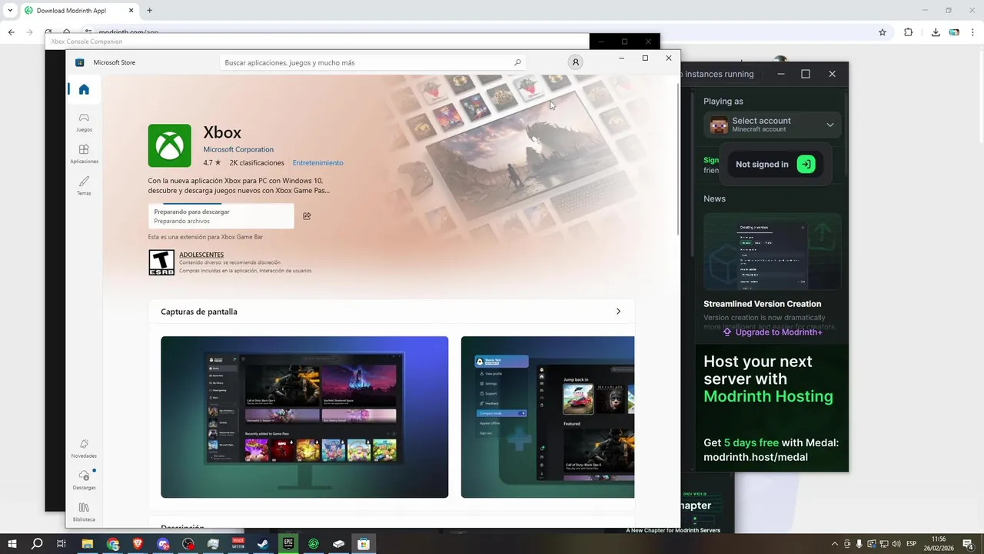Click Upgrade to Modrinth+ link
Image resolution: width=984 pixels, height=554 pixels.
[773, 332]
